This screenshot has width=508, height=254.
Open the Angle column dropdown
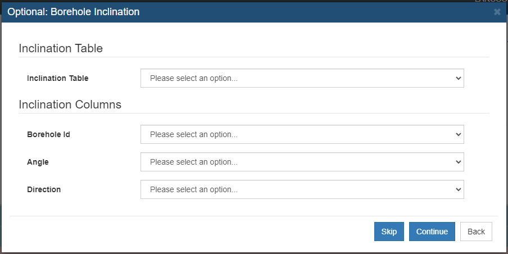pyautogui.click(x=302, y=162)
